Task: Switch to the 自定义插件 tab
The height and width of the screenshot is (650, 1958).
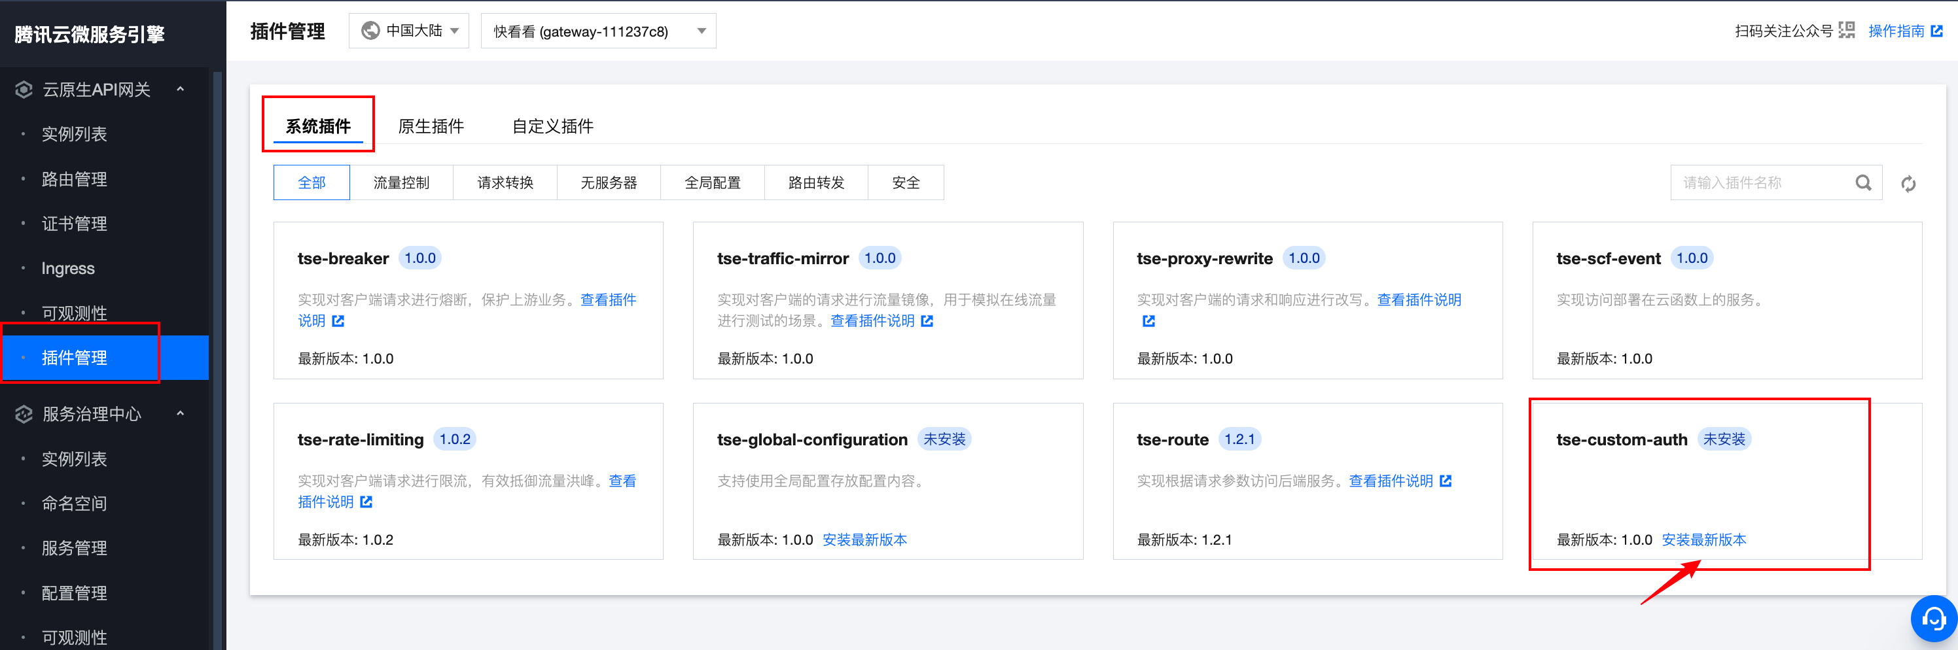Action: click(x=552, y=126)
